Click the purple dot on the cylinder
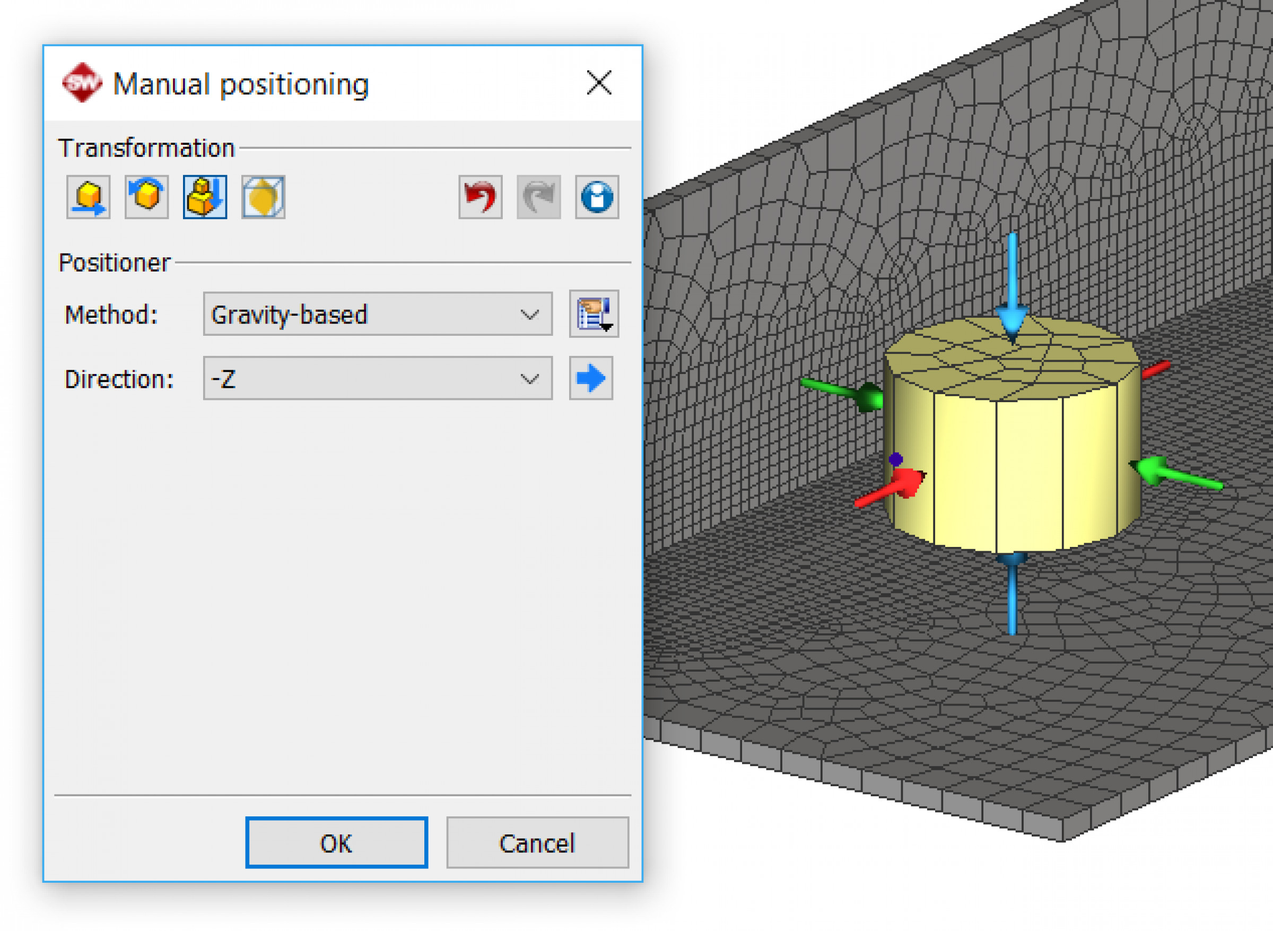This screenshot has width=1273, height=931. tap(896, 460)
